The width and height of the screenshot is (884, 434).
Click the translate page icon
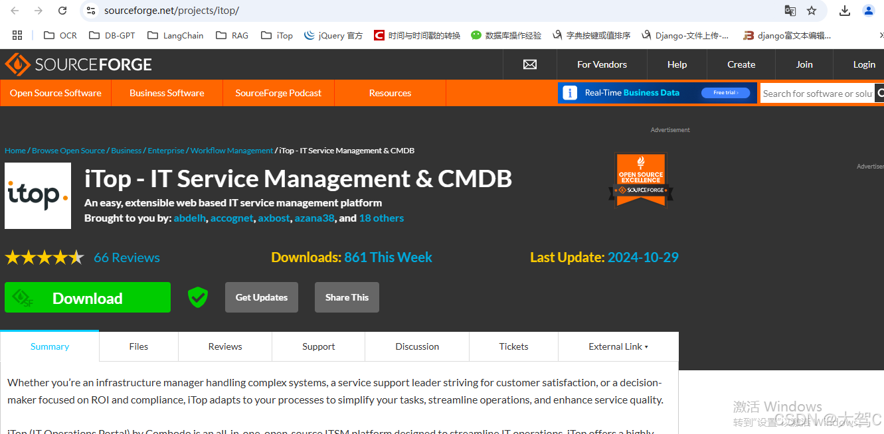coord(790,11)
